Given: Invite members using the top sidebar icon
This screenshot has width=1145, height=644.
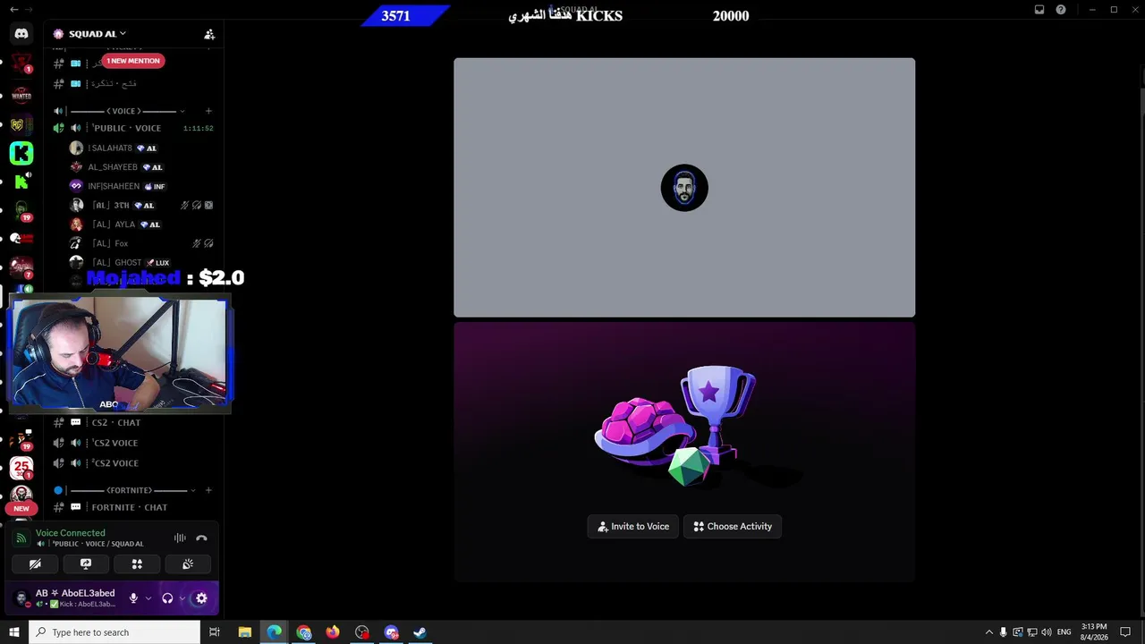Looking at the screenshot, I should [x=209, y=34].
